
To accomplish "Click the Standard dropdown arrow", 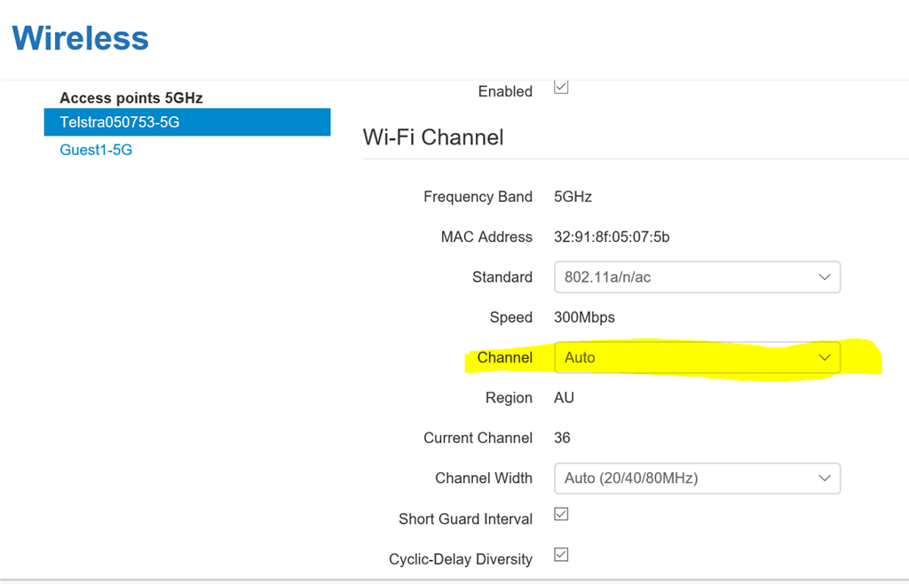I will click(x=824, y=276).
